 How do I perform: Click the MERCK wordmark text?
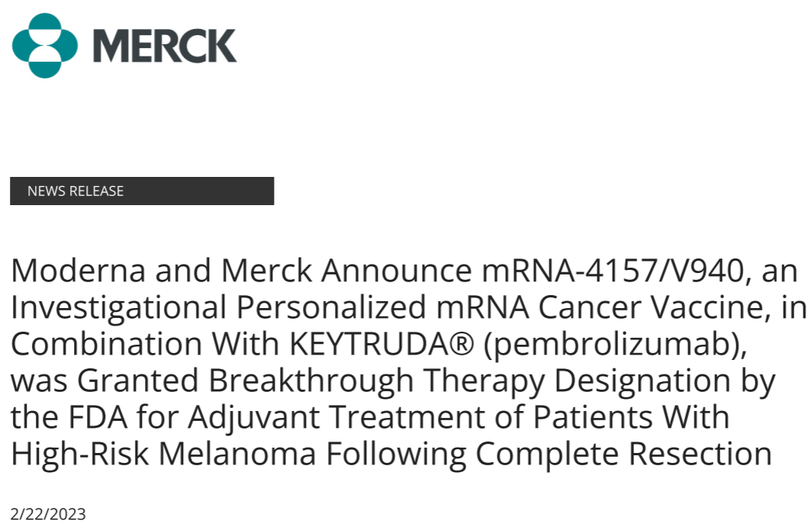point(164,46)
